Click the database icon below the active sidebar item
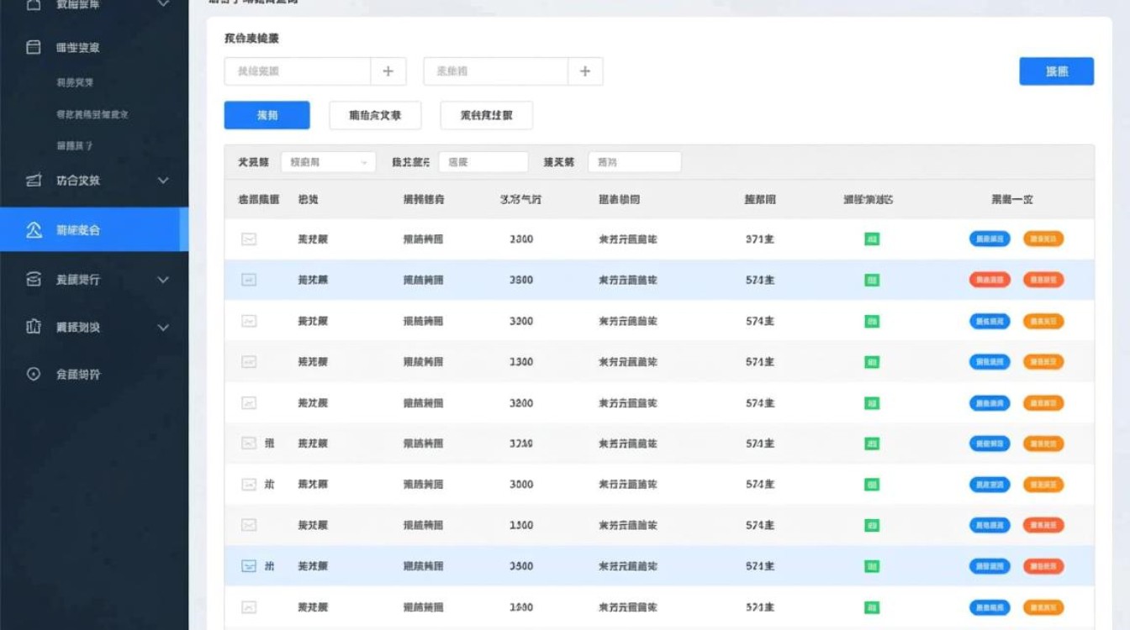Screen dimensions: 1130x630 34,280
